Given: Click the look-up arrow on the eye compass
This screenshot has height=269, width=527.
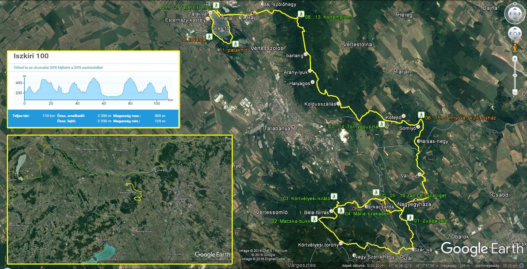Looking at the screenshot, I should [x=515, y=9].
